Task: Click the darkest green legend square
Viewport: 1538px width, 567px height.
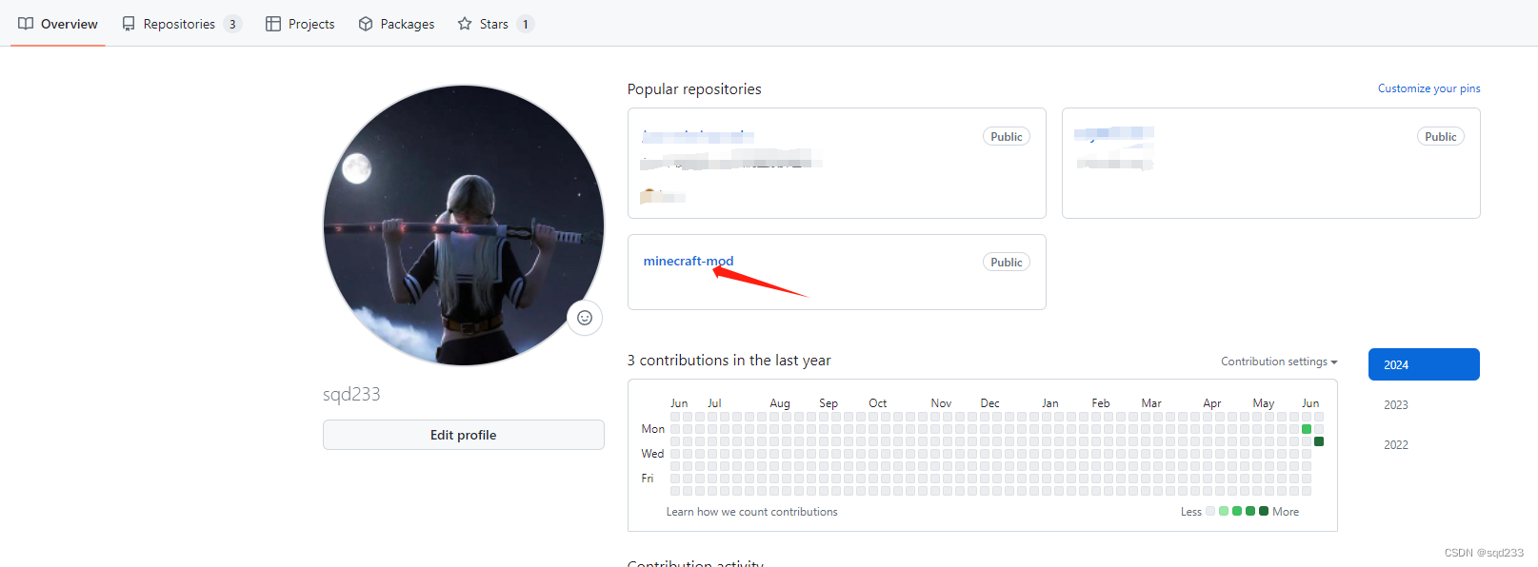Action: pyautogui.click(x=1264, y=511)
